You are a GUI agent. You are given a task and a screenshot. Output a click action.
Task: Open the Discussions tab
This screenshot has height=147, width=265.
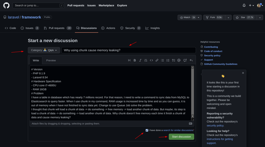click(x=86, y=28)
